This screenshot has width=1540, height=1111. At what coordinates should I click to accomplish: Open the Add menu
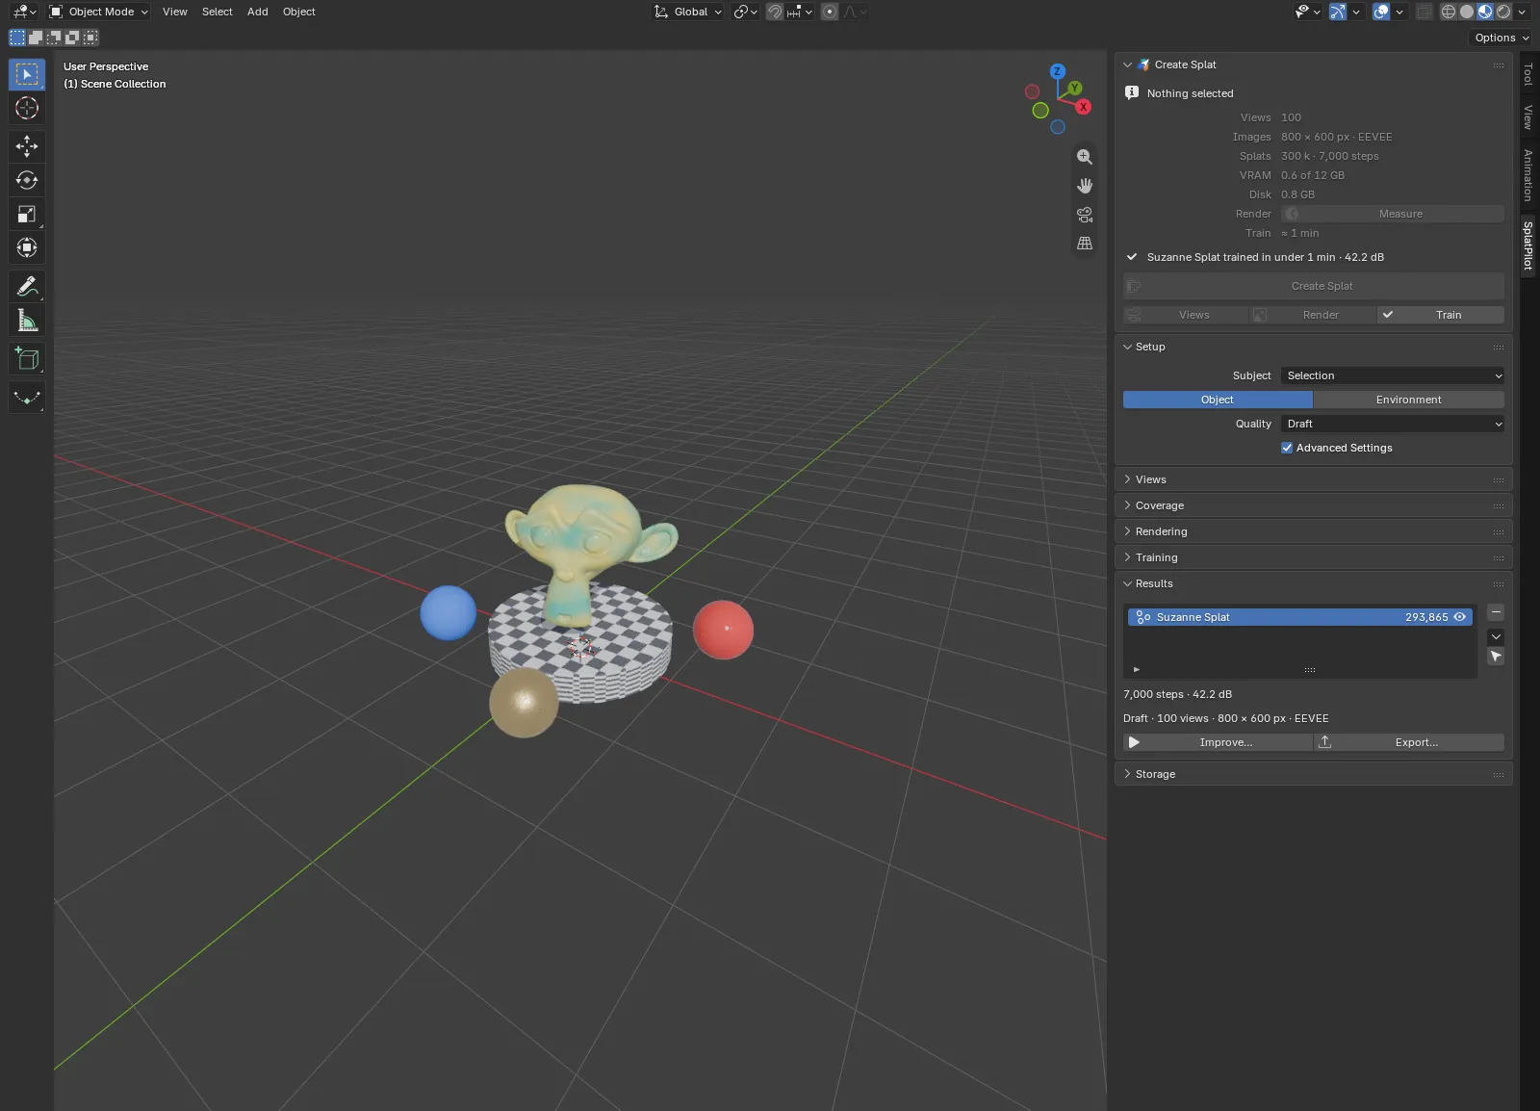pos(258,12)
